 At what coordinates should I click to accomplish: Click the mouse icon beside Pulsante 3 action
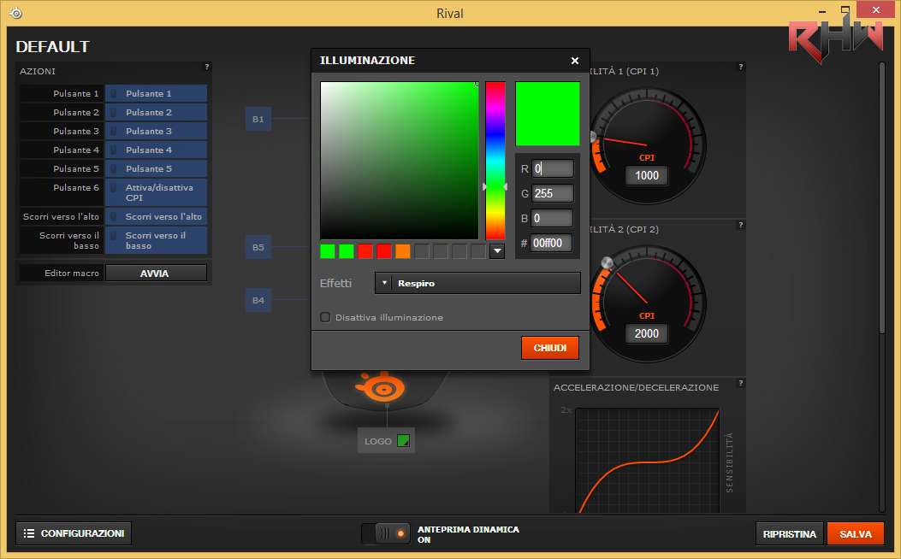[x=114, y=132]
